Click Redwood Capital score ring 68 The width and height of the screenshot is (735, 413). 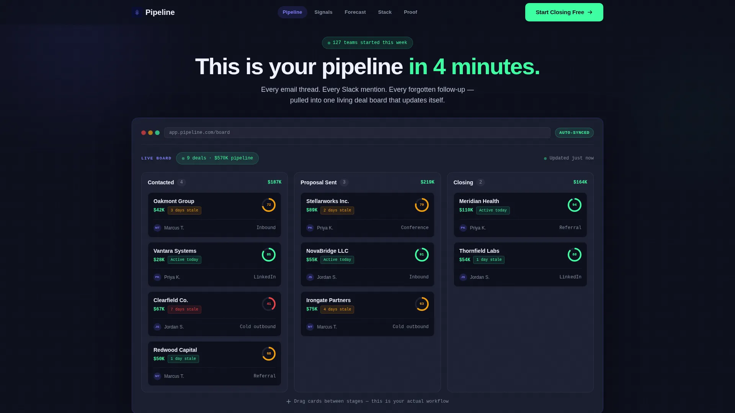coord(269,354)
